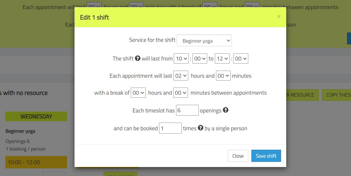351x176 pixels.
Task: Expand appointment duration minutes dropdown
Action: tap(223, 75)
